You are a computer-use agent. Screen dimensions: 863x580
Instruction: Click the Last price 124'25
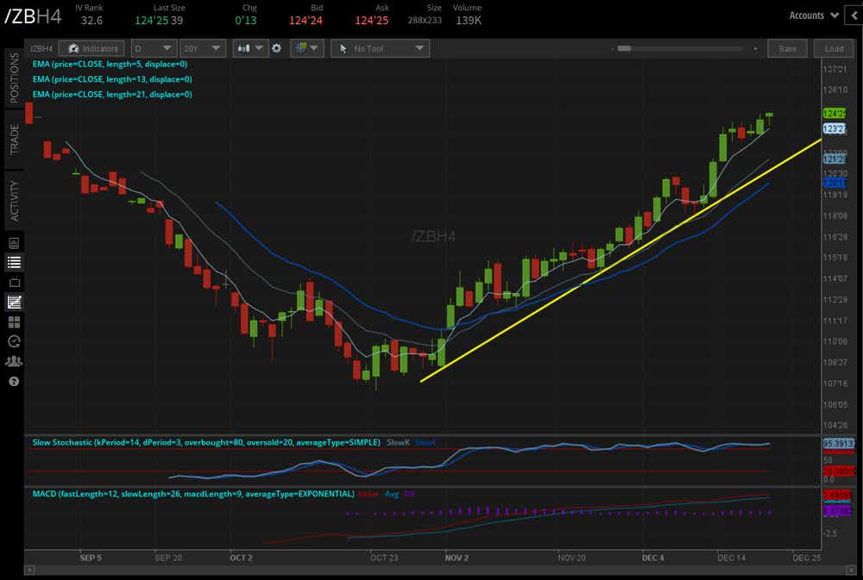[x=151, y=21]
